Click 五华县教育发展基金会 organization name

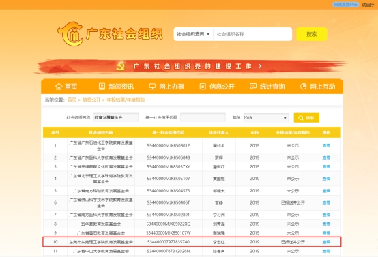click(101, 224)
